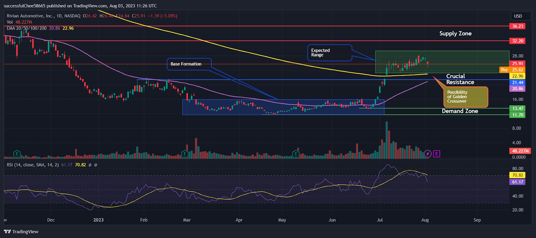Image resolution: width=536 pixels, height=238 pixels.
Task: Click the Mar label on time axis
Action: (187, 220)
